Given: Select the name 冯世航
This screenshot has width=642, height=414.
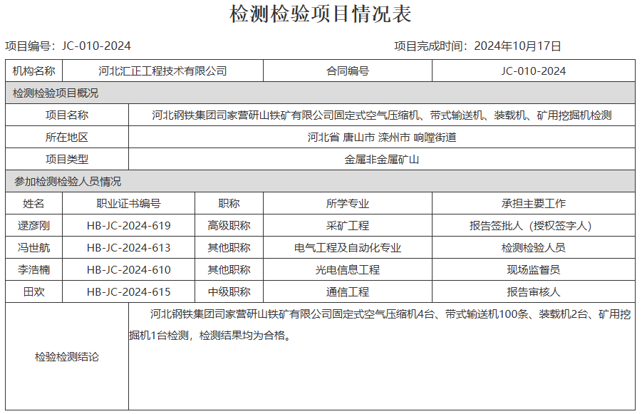Looking at the screenshot, I should pos(34,248).
